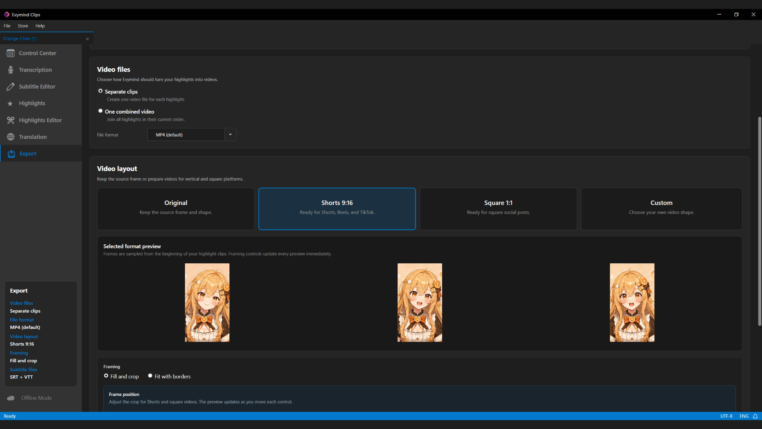This screenshot has height=429, width=762.
Task: Select the Separate clips radio button
Action: 100,91
